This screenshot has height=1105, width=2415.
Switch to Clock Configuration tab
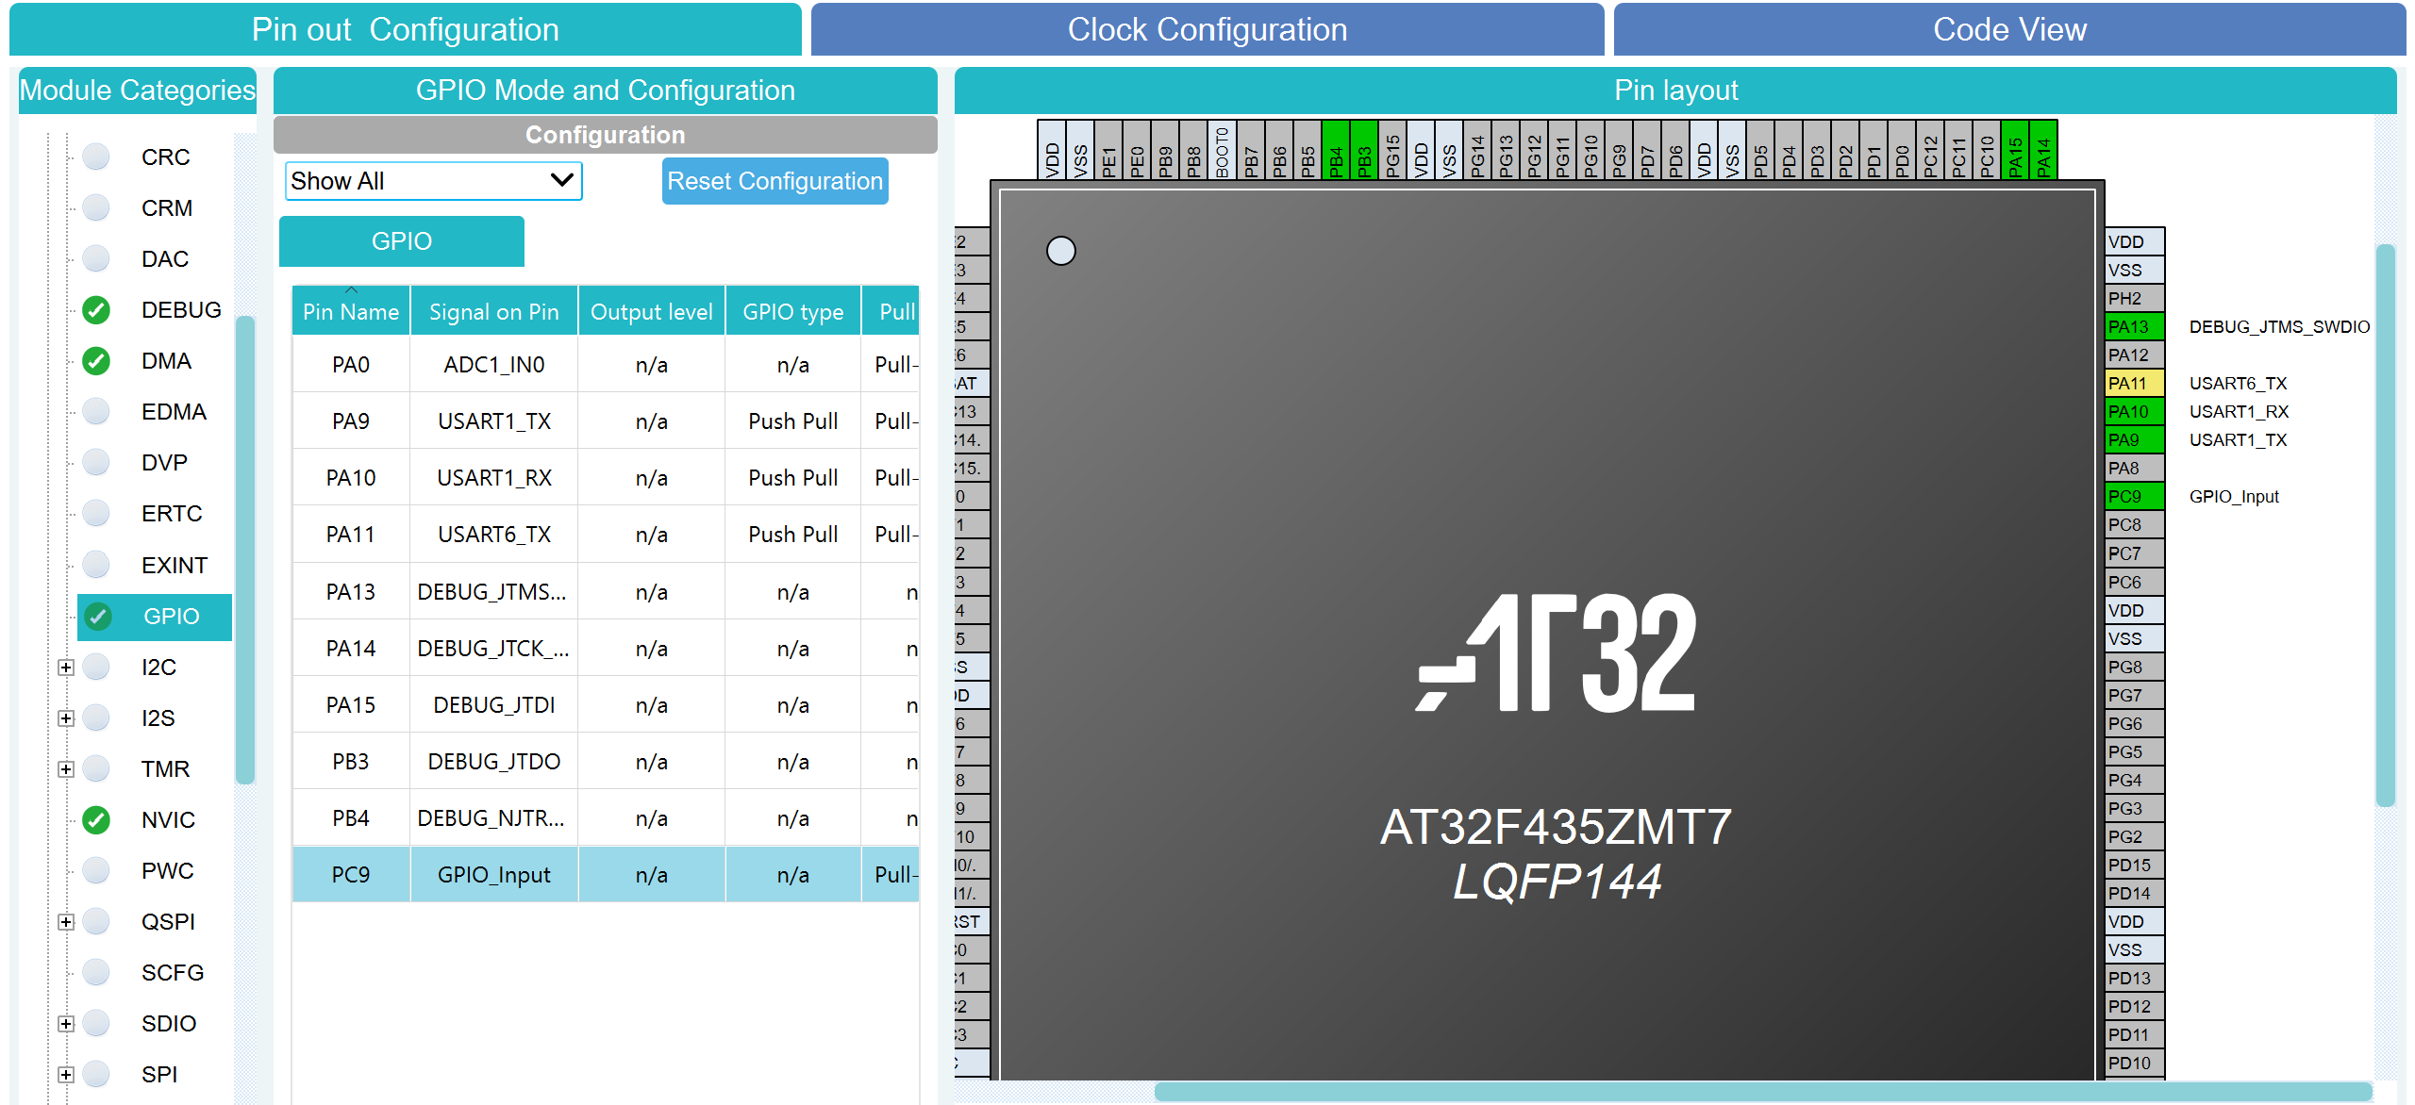1207,29
